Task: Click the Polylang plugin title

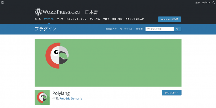Action: [x=61, y=93]
